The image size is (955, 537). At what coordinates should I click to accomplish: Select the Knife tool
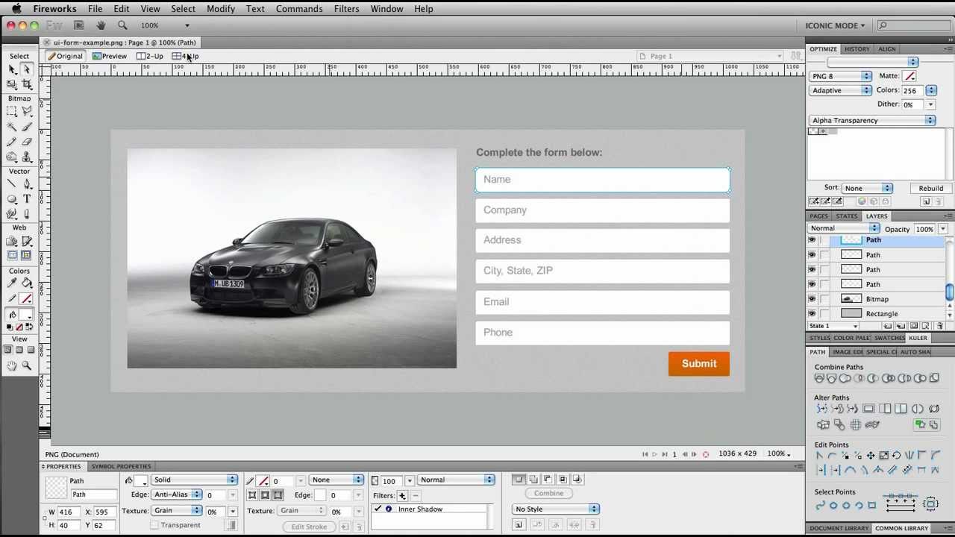(x=27, y=214)
